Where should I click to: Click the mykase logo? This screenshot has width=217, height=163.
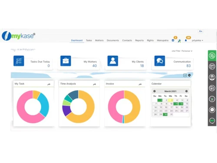[18, 36]
